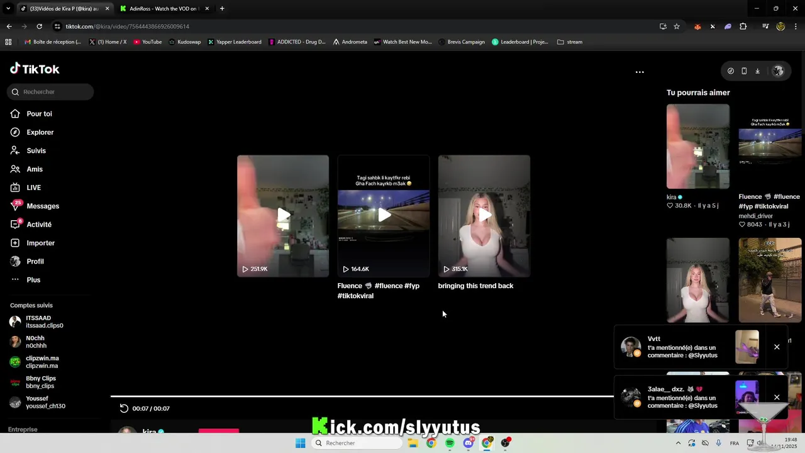Click the TikTok coins icon

(731, 71)
